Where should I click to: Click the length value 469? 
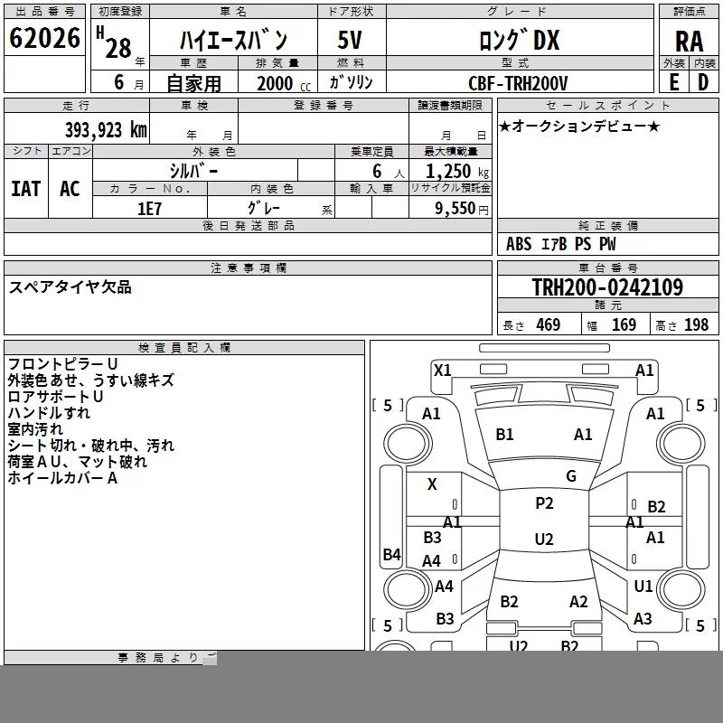coord(549,324)
